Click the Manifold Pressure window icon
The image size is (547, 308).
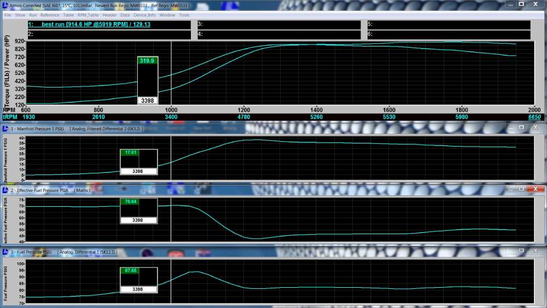pos(5,128)
